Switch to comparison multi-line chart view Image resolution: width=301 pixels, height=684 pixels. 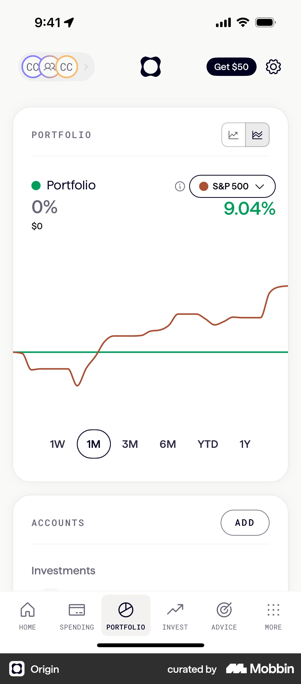coord(257,135)
